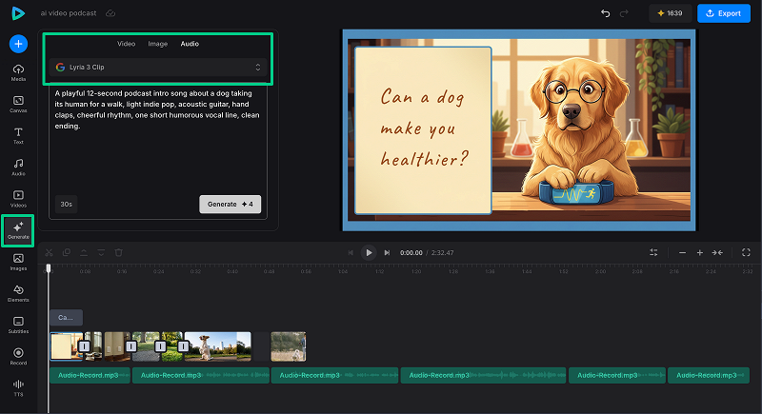762x414 pixels.
Task: Skip to next frame
Action: [x=387, y=252]
